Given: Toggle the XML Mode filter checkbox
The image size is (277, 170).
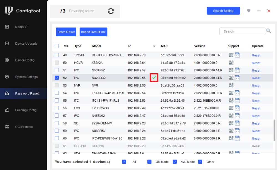Looking at the screenshot, I should 175,162.
